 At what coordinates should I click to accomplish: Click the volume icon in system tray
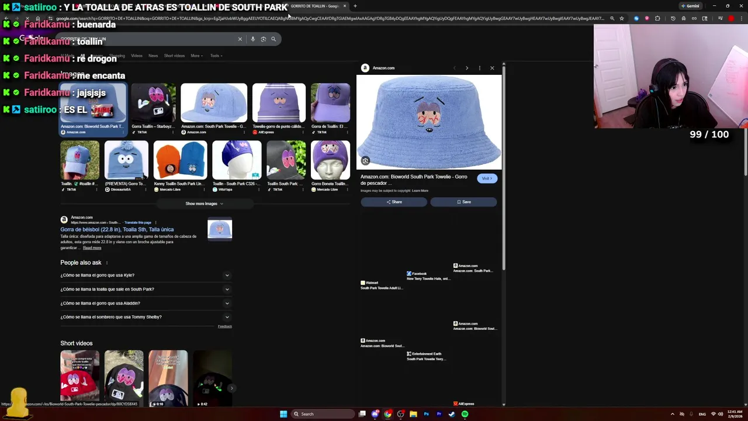(x=720, y=414)
